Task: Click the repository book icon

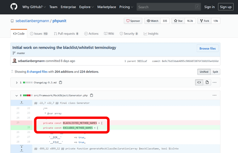Action: pos(12,21)
